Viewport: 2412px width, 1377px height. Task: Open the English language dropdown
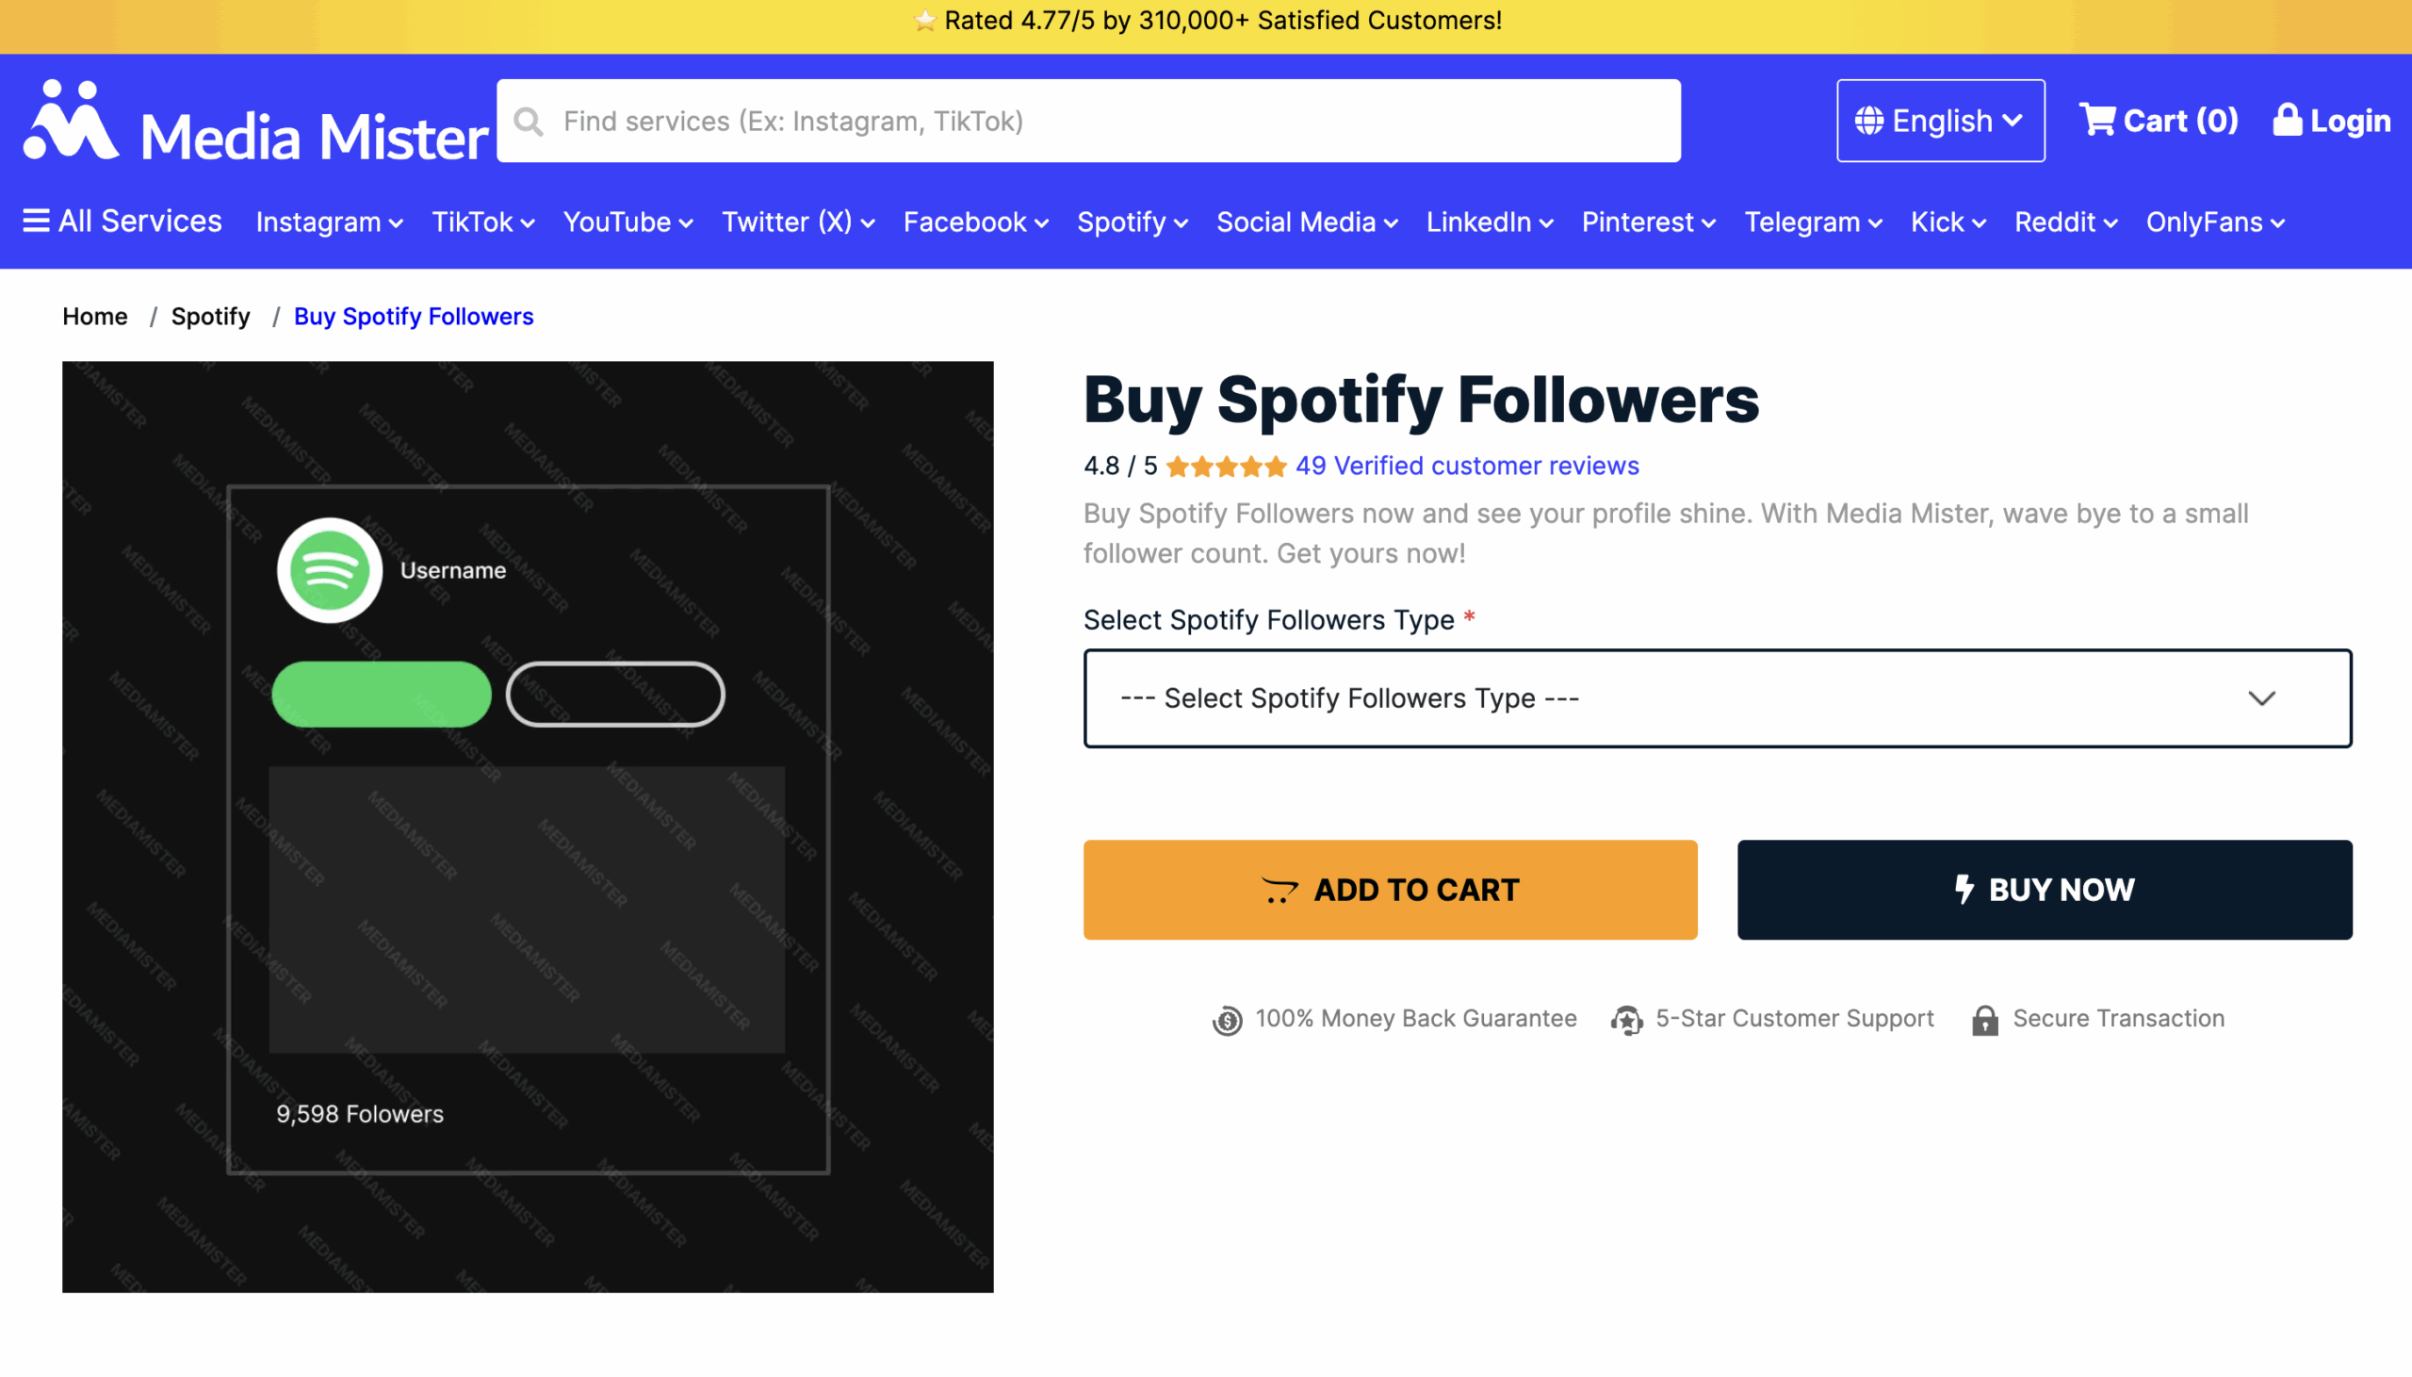pyautogui.click(x=1940, y=121)
